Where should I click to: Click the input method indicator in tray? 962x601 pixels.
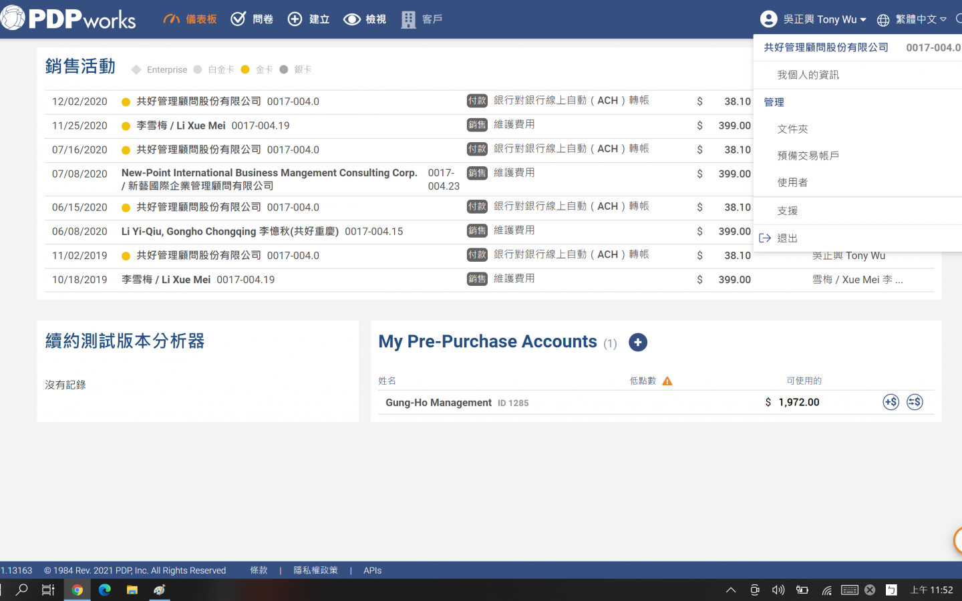891,590
